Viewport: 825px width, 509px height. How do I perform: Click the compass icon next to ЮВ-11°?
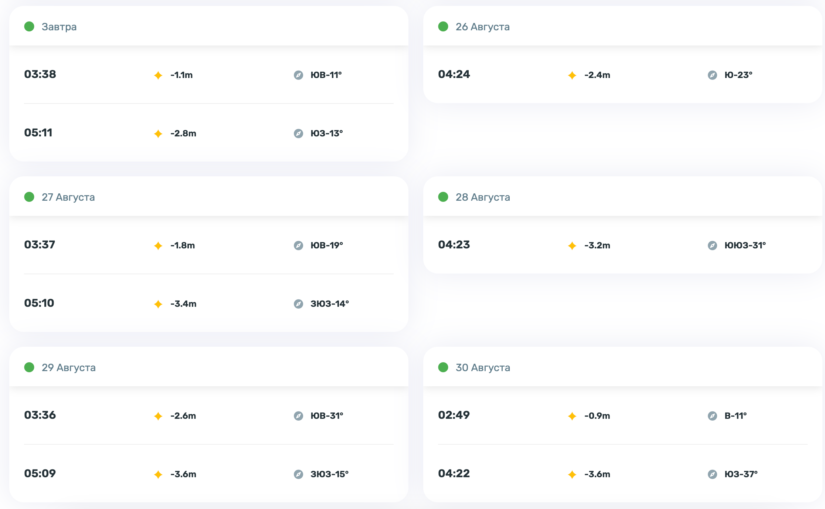click(x=298, y=75)
